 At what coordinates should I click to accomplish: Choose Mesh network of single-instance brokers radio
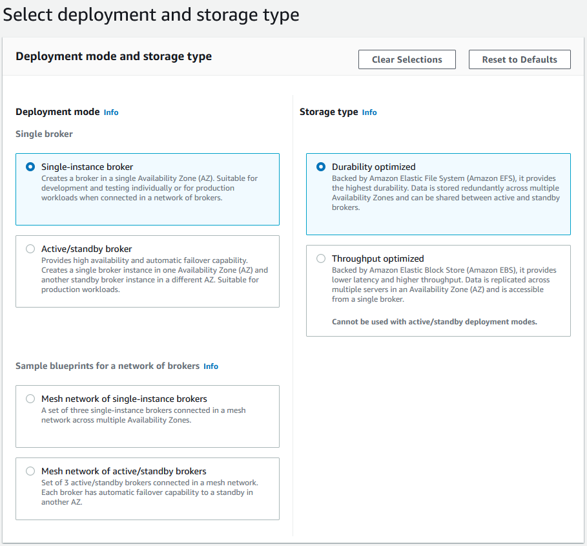(x=30, y=399)
